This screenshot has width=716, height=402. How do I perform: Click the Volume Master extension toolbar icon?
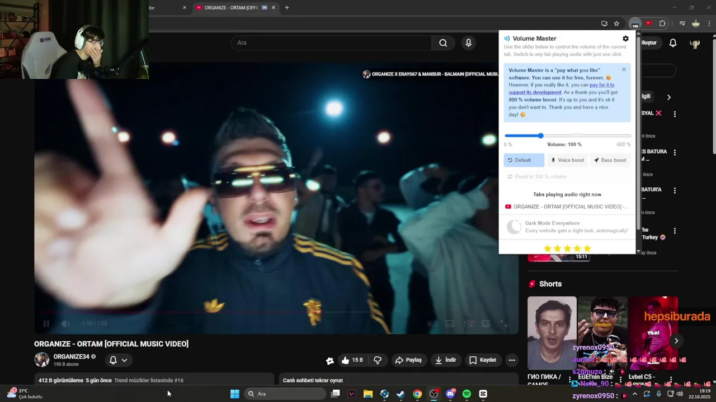pos(635,23)
